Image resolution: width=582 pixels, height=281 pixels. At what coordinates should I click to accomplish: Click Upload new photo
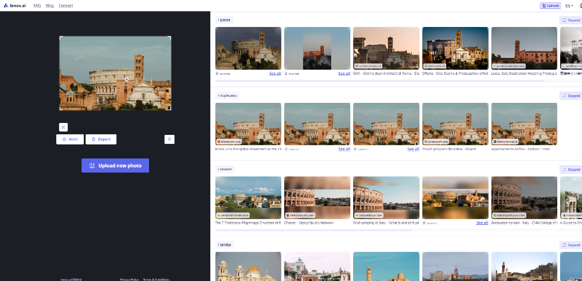point(115,166)
